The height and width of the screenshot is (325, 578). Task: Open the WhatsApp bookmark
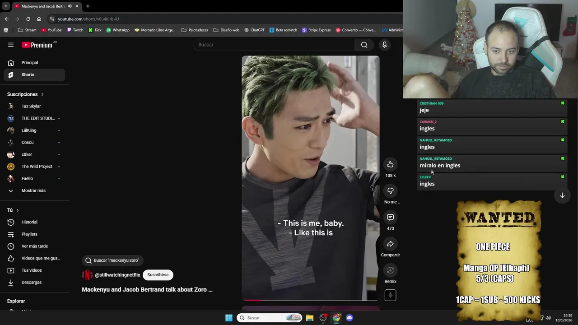point(118,30)
